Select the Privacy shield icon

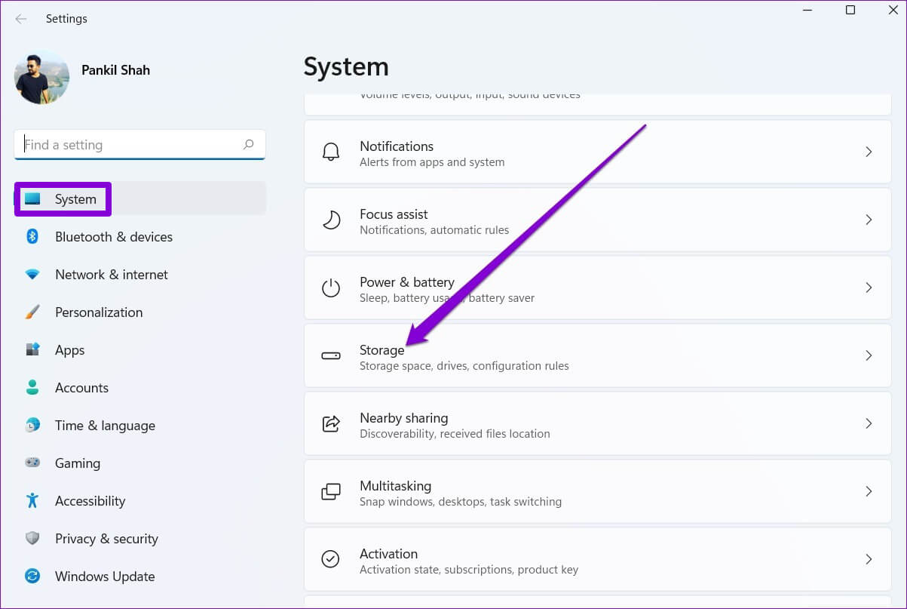(32, 539)
